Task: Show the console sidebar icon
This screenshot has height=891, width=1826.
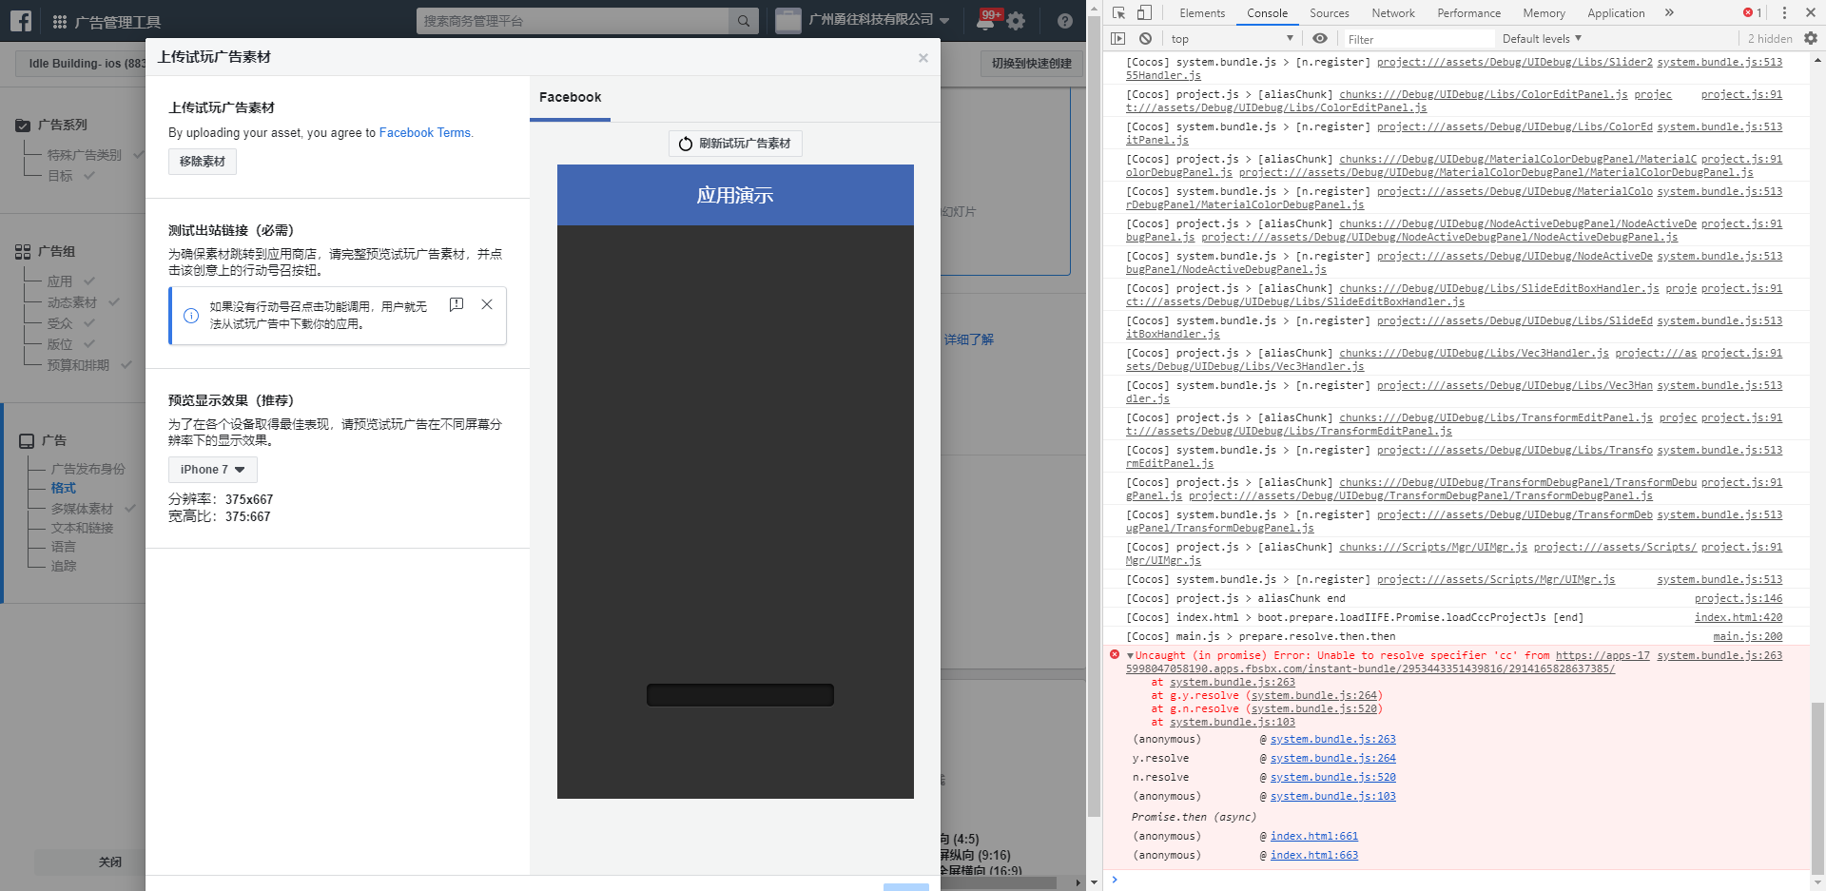Action: [x=1118, y=39]
